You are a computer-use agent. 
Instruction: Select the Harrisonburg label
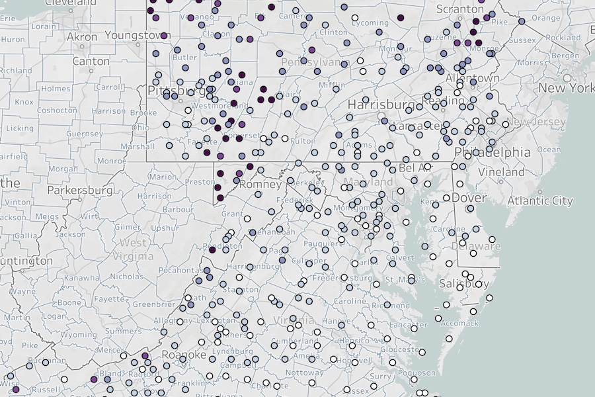coord(253,266)
